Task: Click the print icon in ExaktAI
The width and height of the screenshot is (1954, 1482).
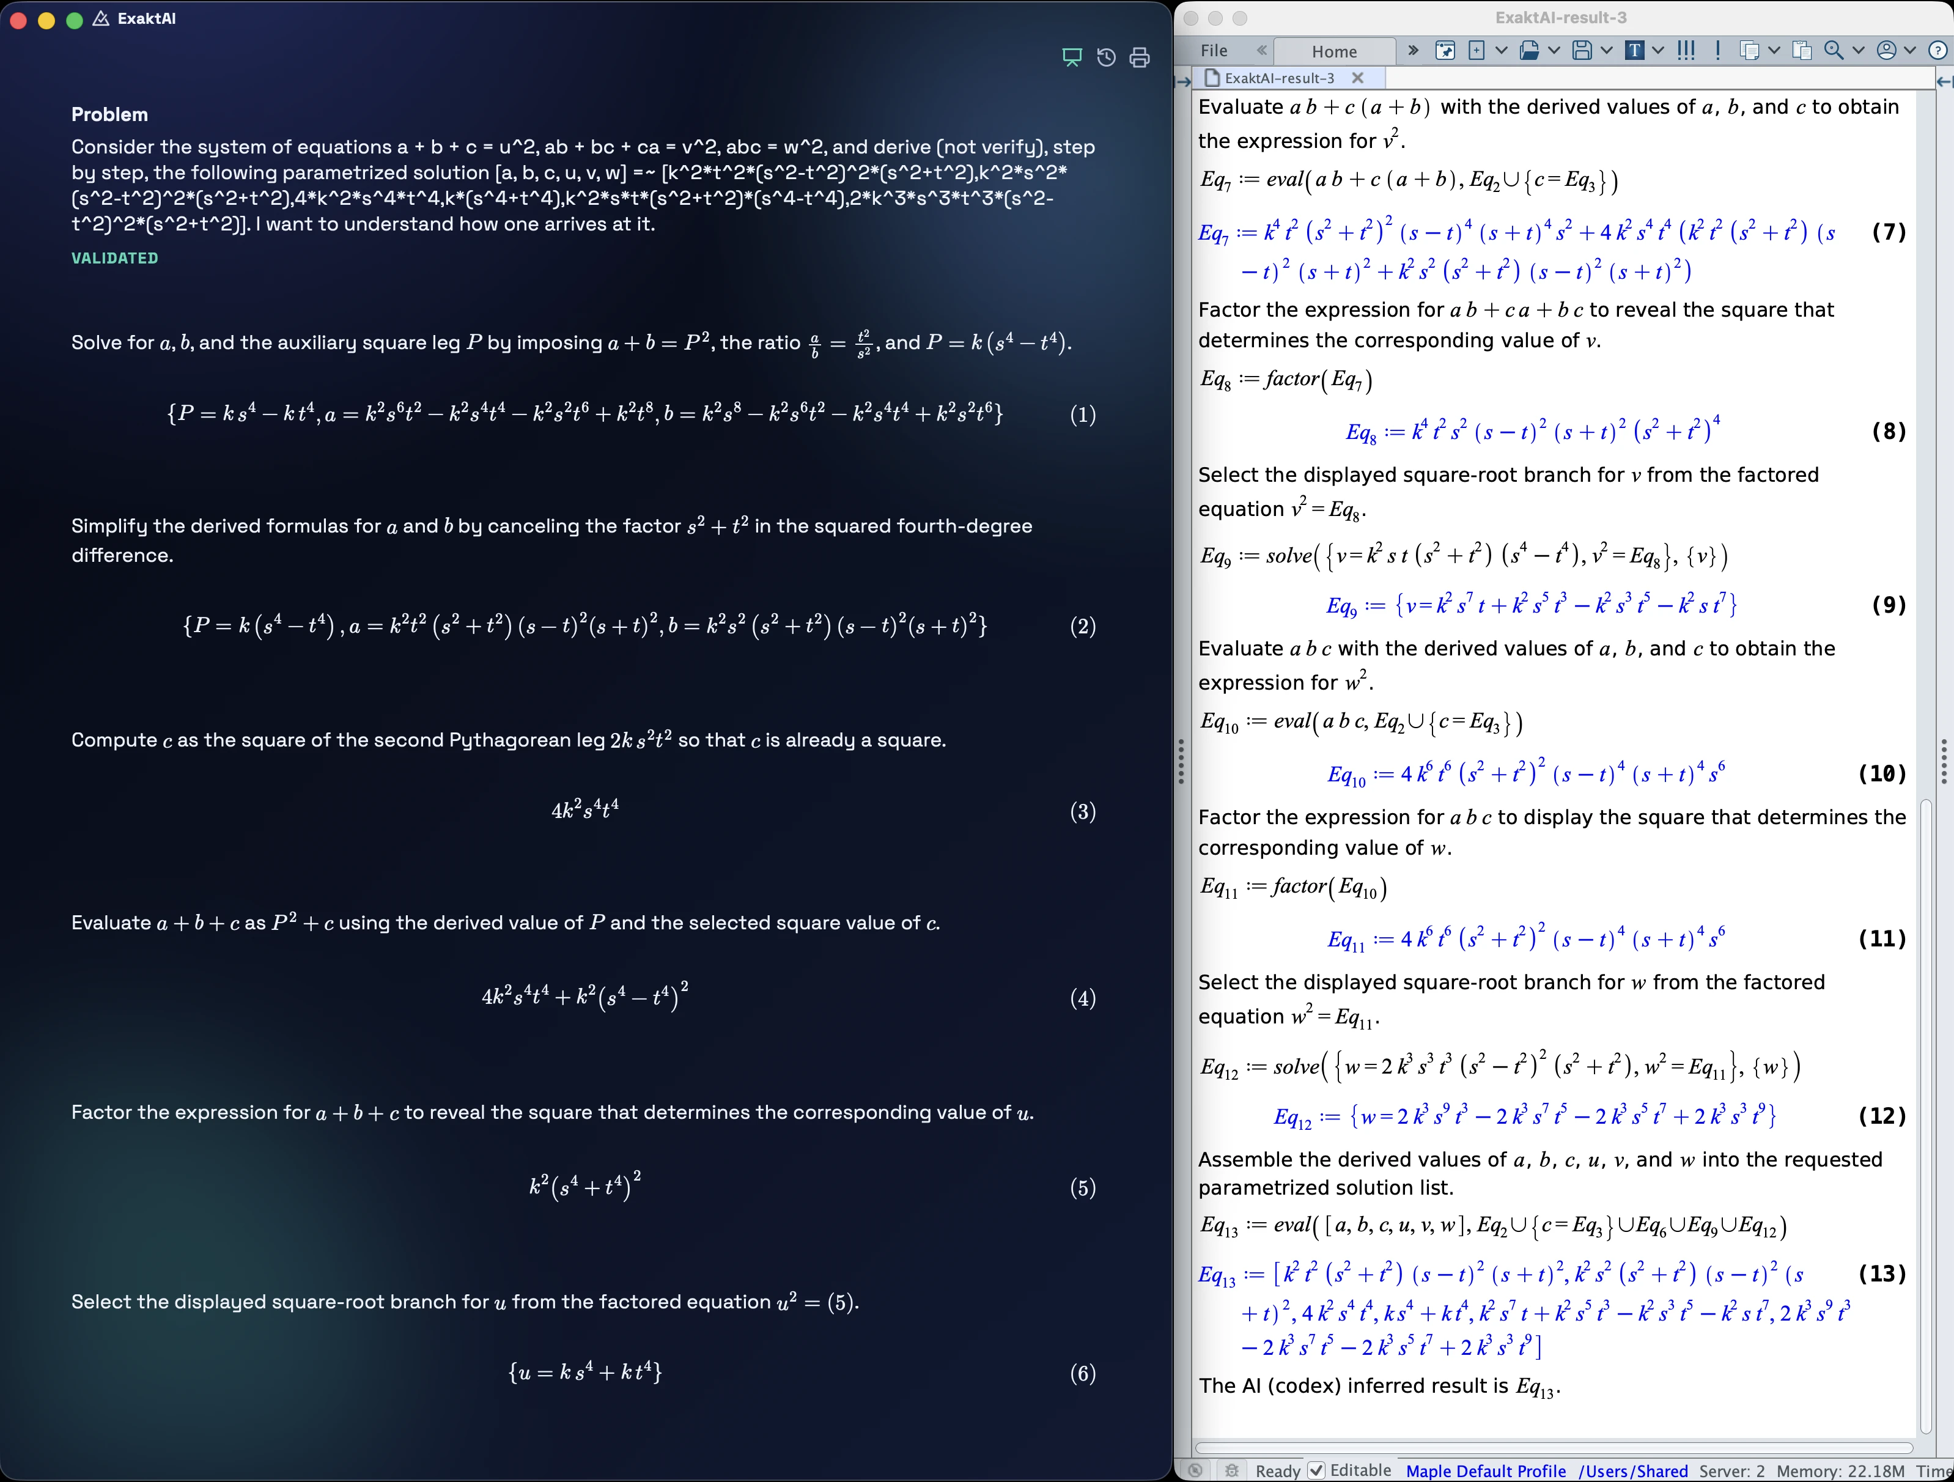Action: tap(1140, 57)
